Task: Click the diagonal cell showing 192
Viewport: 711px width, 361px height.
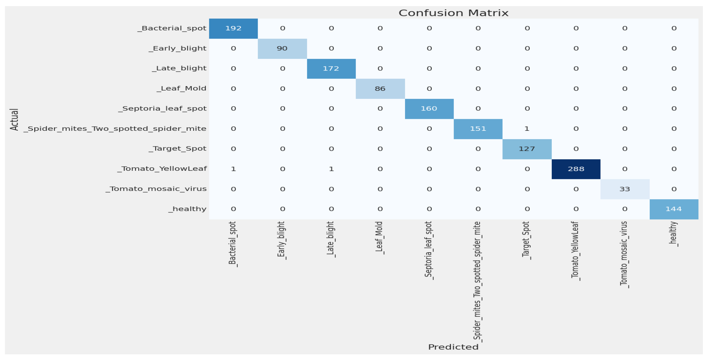Action: tap(233, 28)
